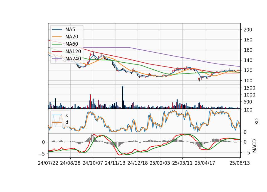
Task: Click the blue MA5 legend line sample
Action: (x=57, y=29)
